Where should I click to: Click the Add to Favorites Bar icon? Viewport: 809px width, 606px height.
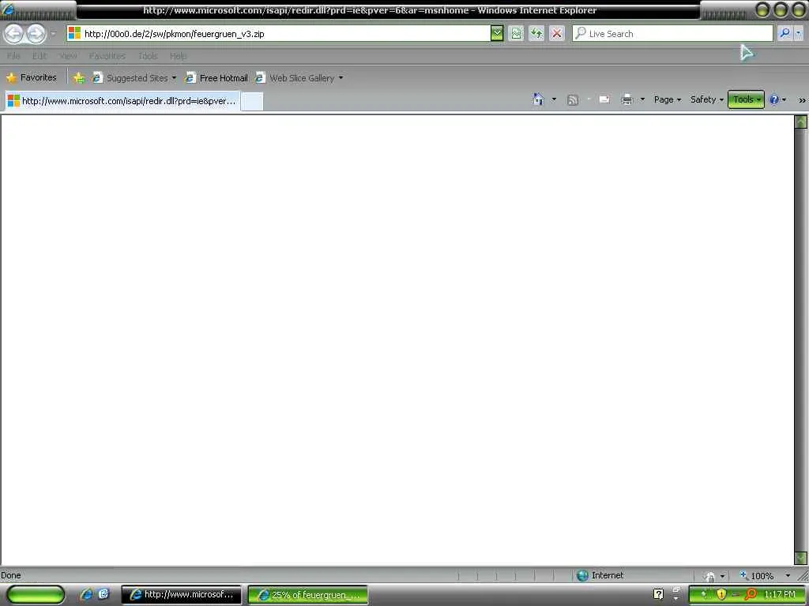point(79,78)
